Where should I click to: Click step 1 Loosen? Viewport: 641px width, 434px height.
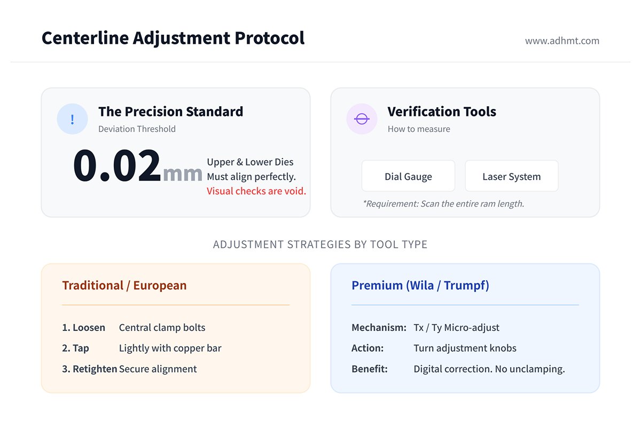point(84,327)
